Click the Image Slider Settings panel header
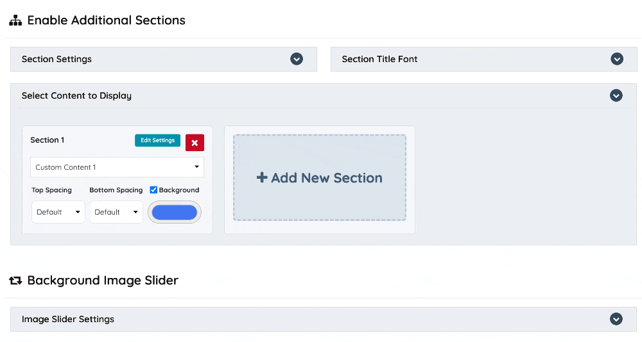 coord(324,319)
